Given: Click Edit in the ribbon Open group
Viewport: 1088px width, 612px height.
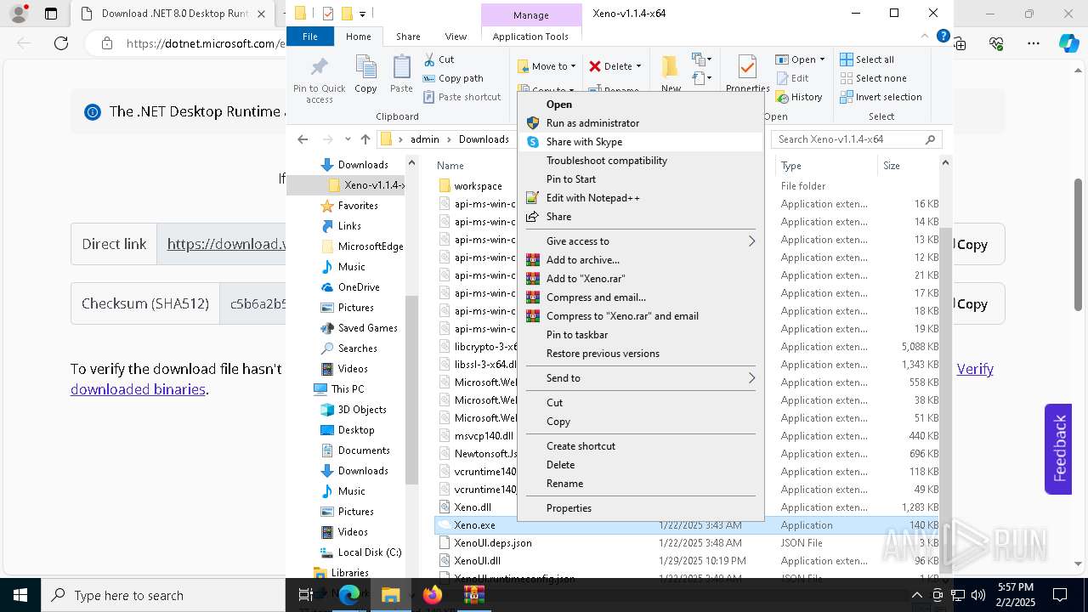Looking at the screenshot, I should 792,78.
